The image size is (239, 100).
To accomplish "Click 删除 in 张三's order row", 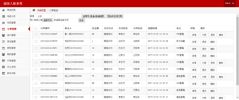I will tap(221, 77).
